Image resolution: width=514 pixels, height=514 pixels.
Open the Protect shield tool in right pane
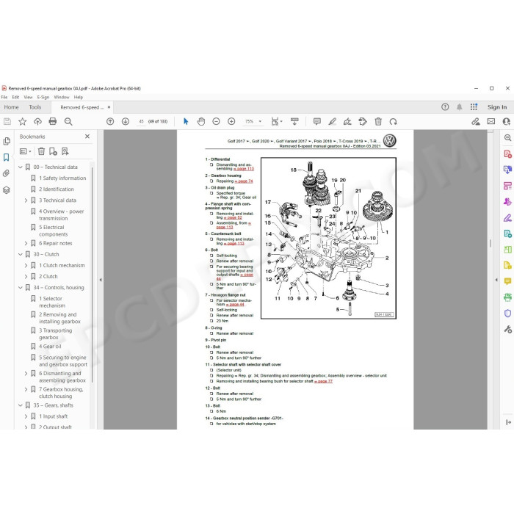point(508,314)
